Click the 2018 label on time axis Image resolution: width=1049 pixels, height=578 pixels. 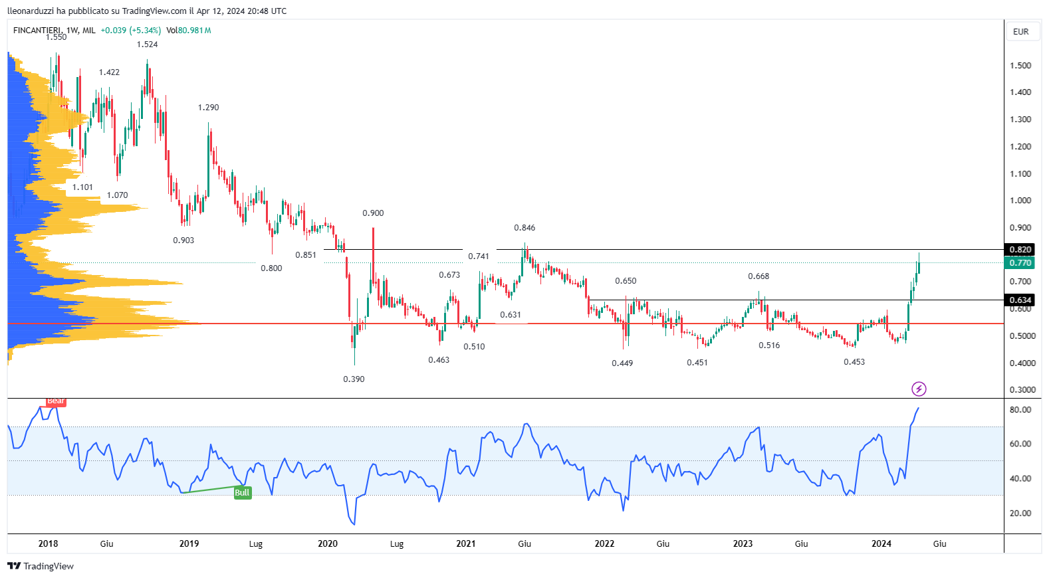click(x=48, y=543)
